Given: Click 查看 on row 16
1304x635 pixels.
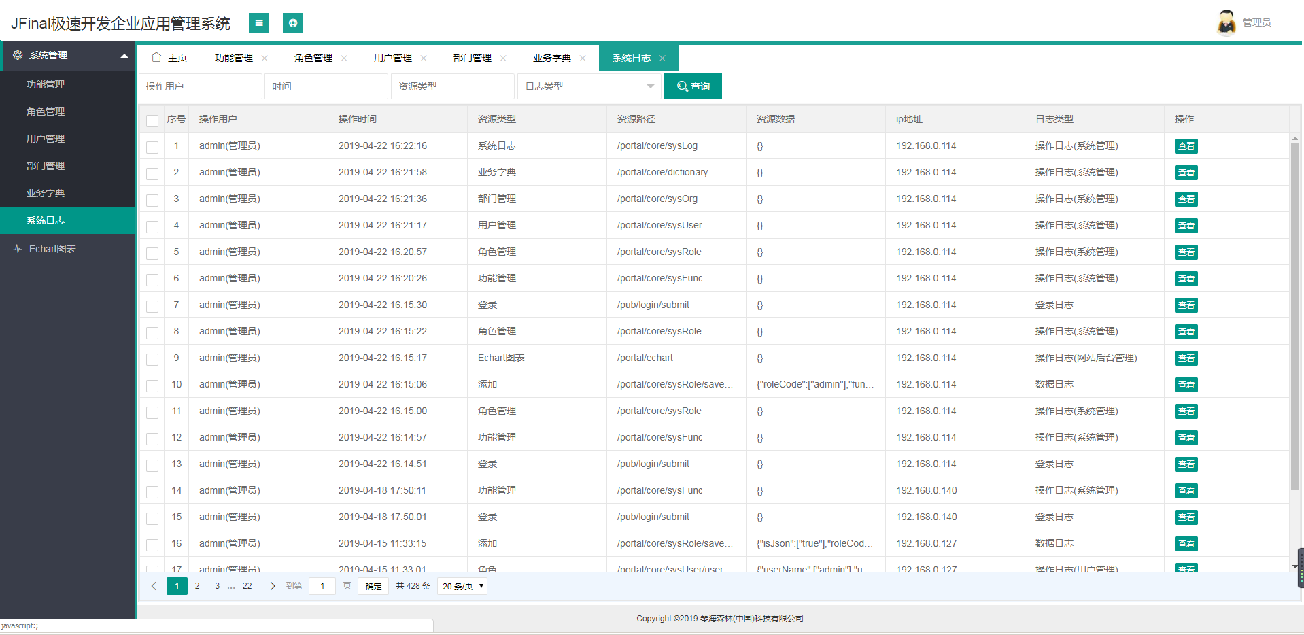Looking at the screenshot, I should 1186,544.
